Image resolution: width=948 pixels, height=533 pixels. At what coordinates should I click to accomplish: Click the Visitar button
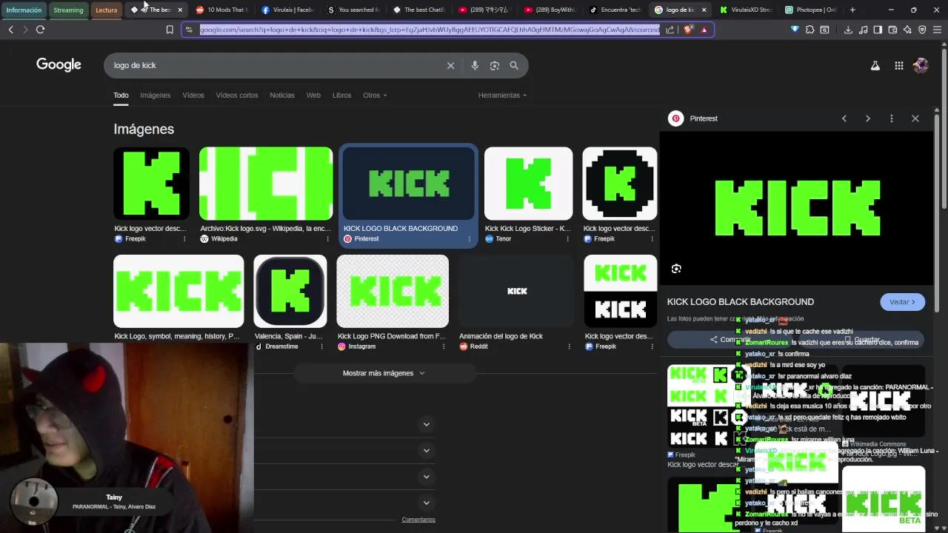[x=902, y=302]
